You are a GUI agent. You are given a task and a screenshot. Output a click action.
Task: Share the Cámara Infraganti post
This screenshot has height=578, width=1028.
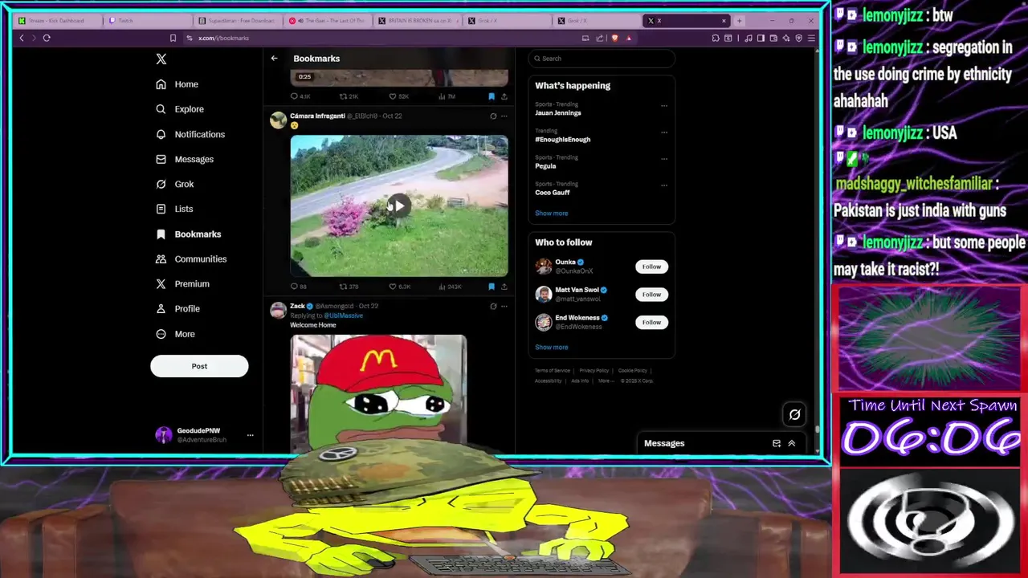(x=504, y=287)
